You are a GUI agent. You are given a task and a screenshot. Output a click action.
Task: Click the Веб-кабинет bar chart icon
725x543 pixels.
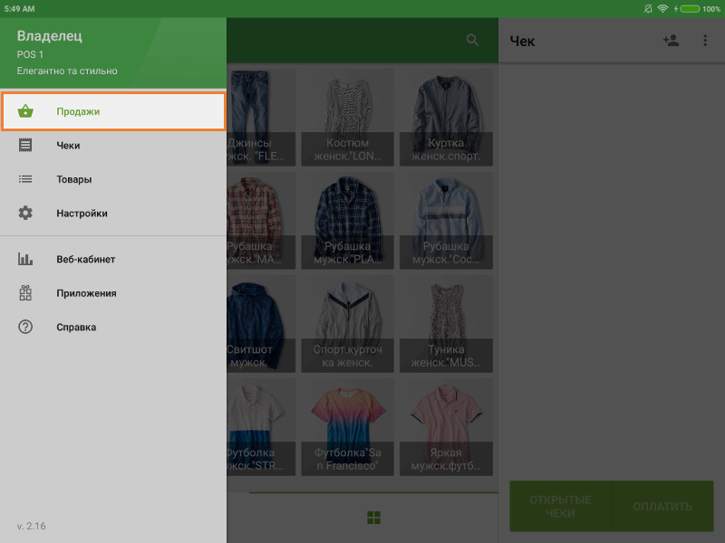[25, 260]
